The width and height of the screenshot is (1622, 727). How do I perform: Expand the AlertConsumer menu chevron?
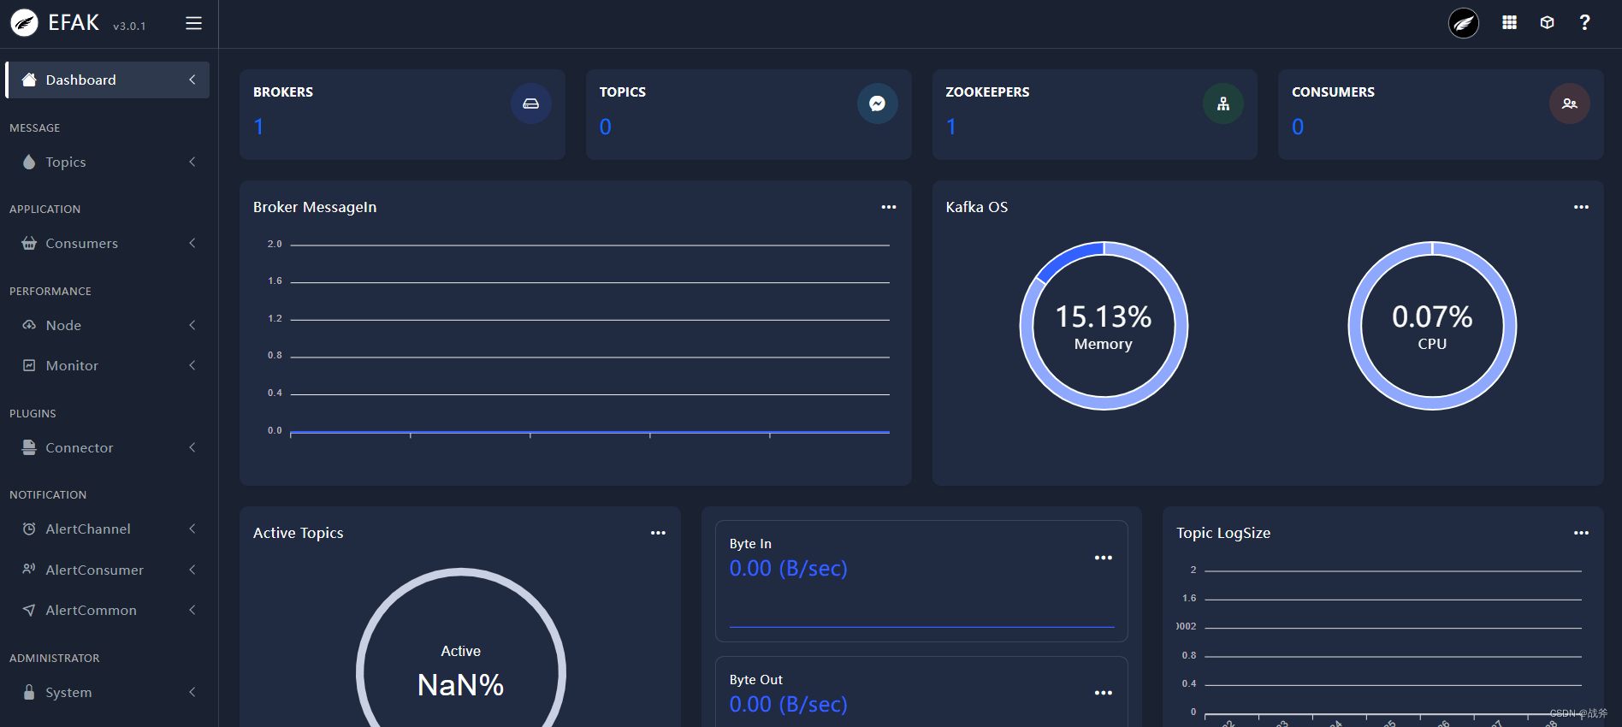tap(192, 570)
